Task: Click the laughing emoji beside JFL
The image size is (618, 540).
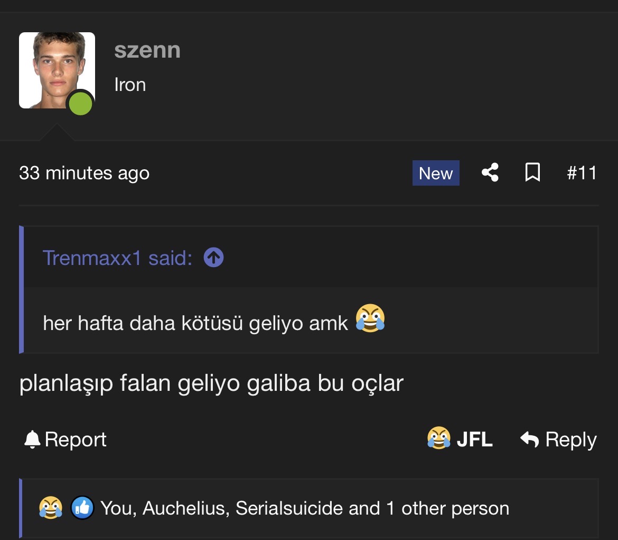Action: 439,439
